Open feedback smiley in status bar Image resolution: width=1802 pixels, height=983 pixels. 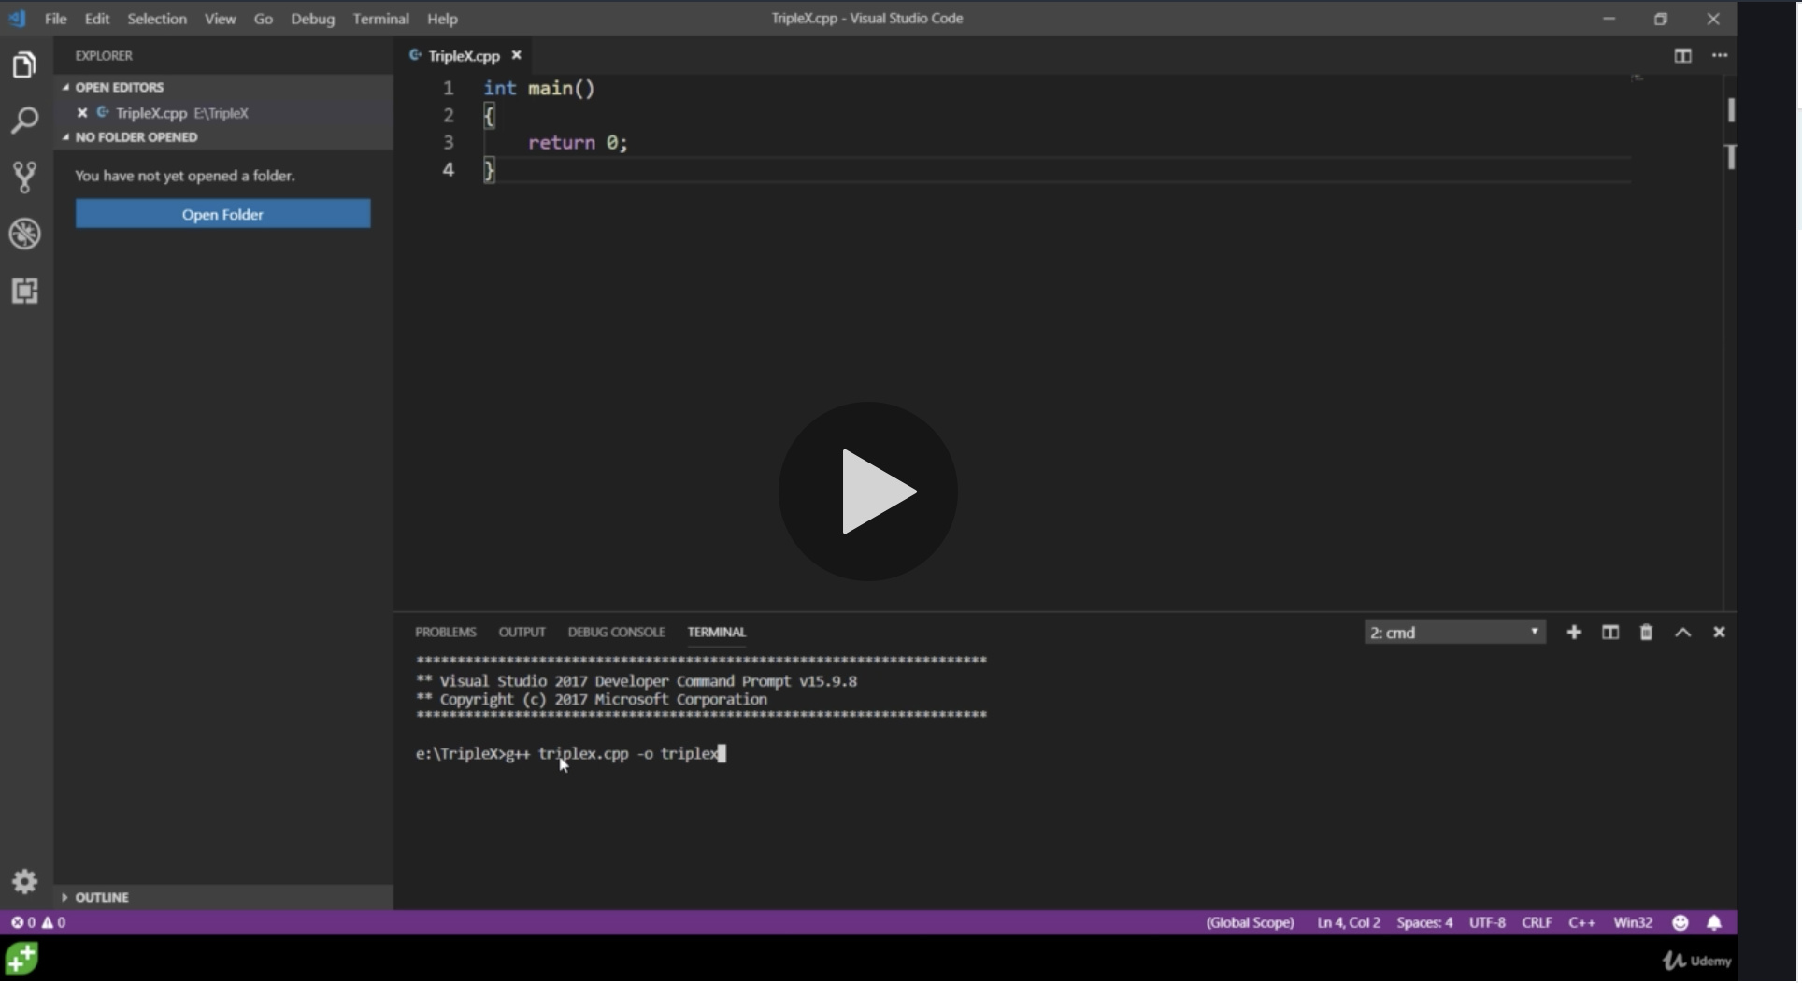pos(1680,923)
